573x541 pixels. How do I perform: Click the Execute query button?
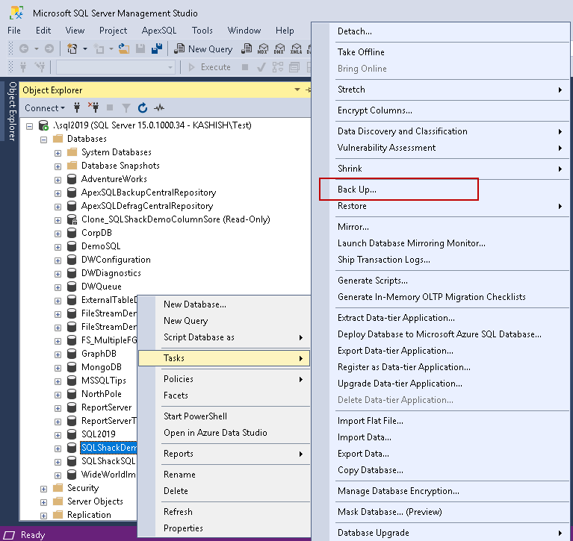(x=209, y=67)
